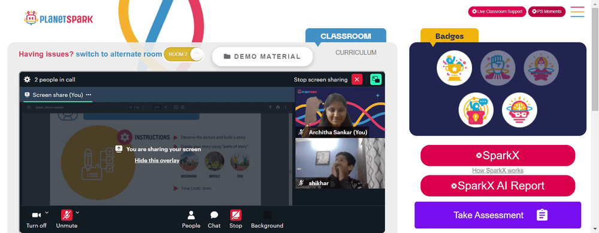Image resolution: width=599 pixels, height=233 pixels.
Task: Click the "2 people in call" text
Action: tap(55, 80)
